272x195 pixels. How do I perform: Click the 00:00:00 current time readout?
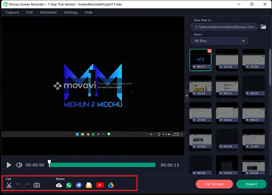(35, 165)
